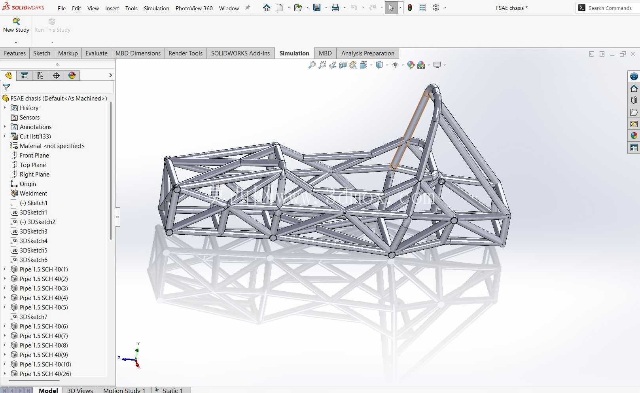Open View Orientation cube icon
This screenshot has width=640, height=393.
[364, 65]
